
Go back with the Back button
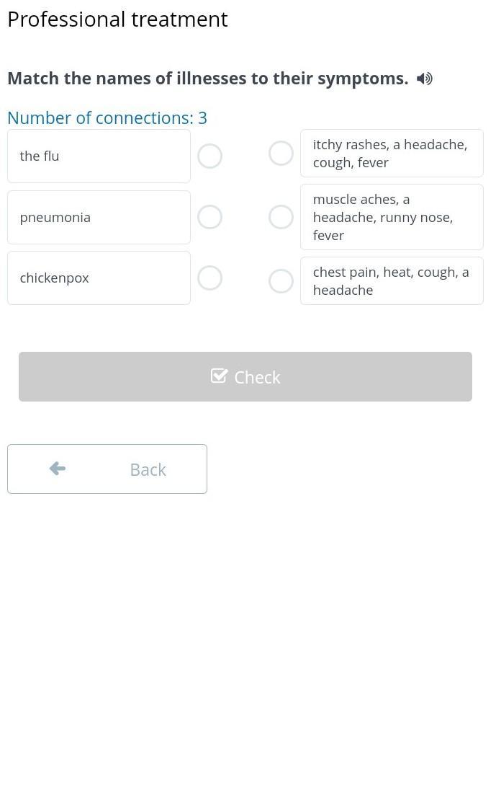point(107,469)
